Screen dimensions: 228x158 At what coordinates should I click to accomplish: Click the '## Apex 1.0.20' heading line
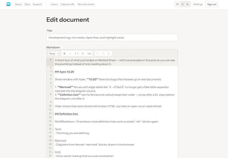(x=64, y=72)
